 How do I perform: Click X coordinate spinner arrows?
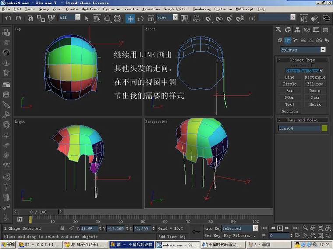tap(100, 228)
